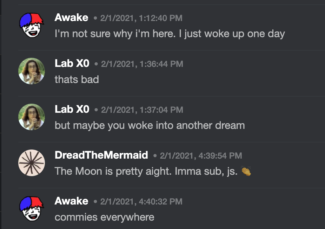
Task: Open Lab X0's avatar next to "thats bad"
Action: tap(32, 71)
